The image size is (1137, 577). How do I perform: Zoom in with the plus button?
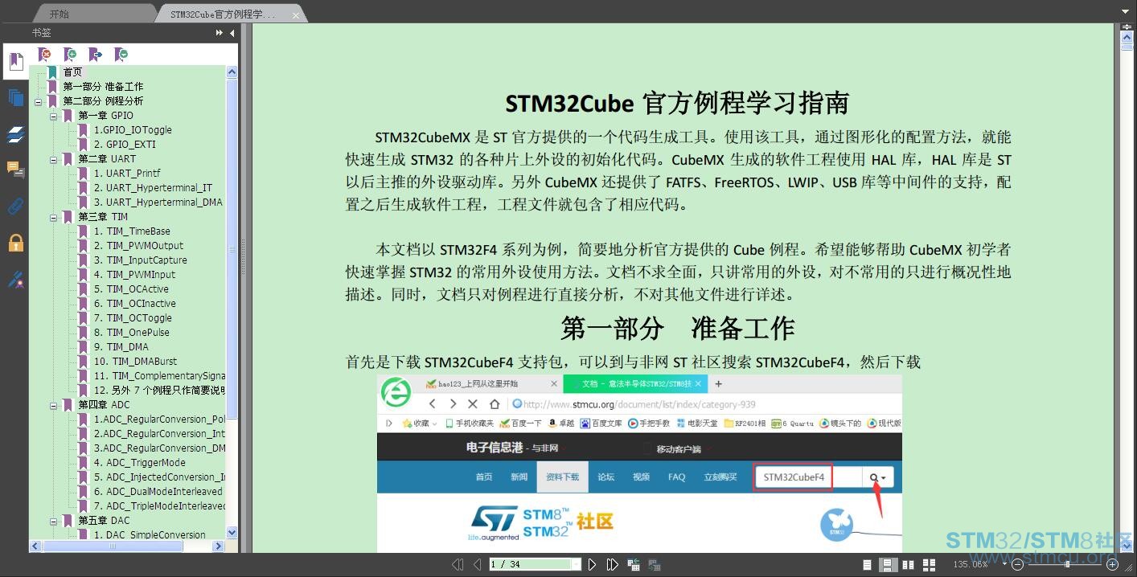(x=1113, y=565)
